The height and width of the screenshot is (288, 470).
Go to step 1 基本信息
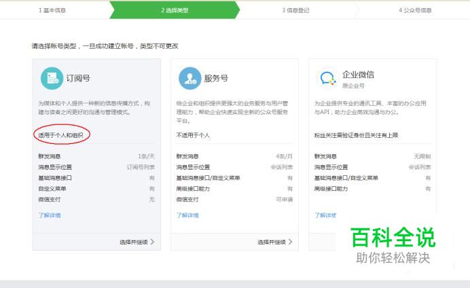52,10
